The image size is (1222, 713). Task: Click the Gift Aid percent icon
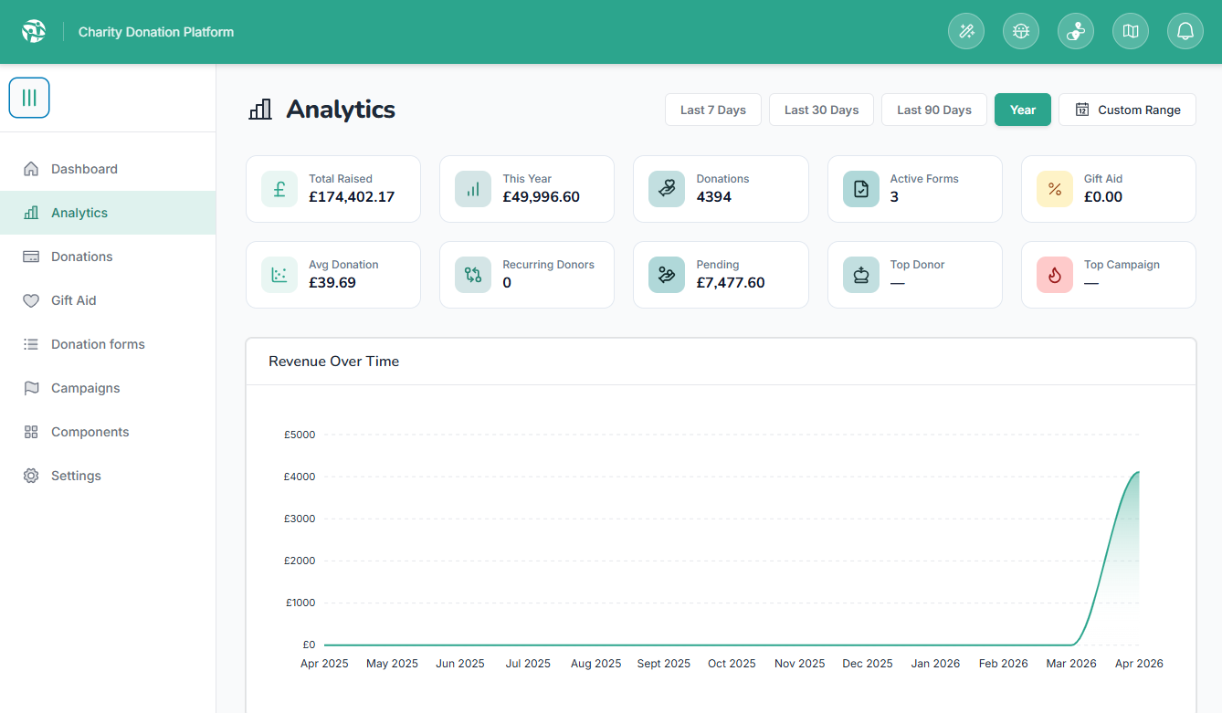coord(1055,189)
